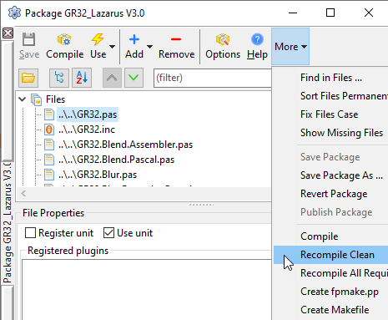388x320 pixels.
Task: Toggle alphabetical A-Z sort button
Action: (82, 78)
